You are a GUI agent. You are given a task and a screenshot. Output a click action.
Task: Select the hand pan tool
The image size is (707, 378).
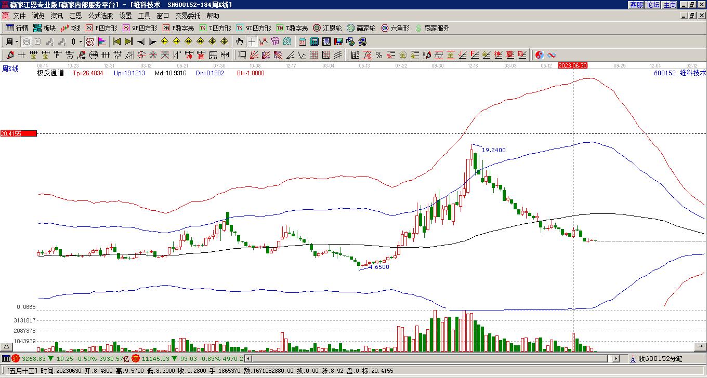239,42
